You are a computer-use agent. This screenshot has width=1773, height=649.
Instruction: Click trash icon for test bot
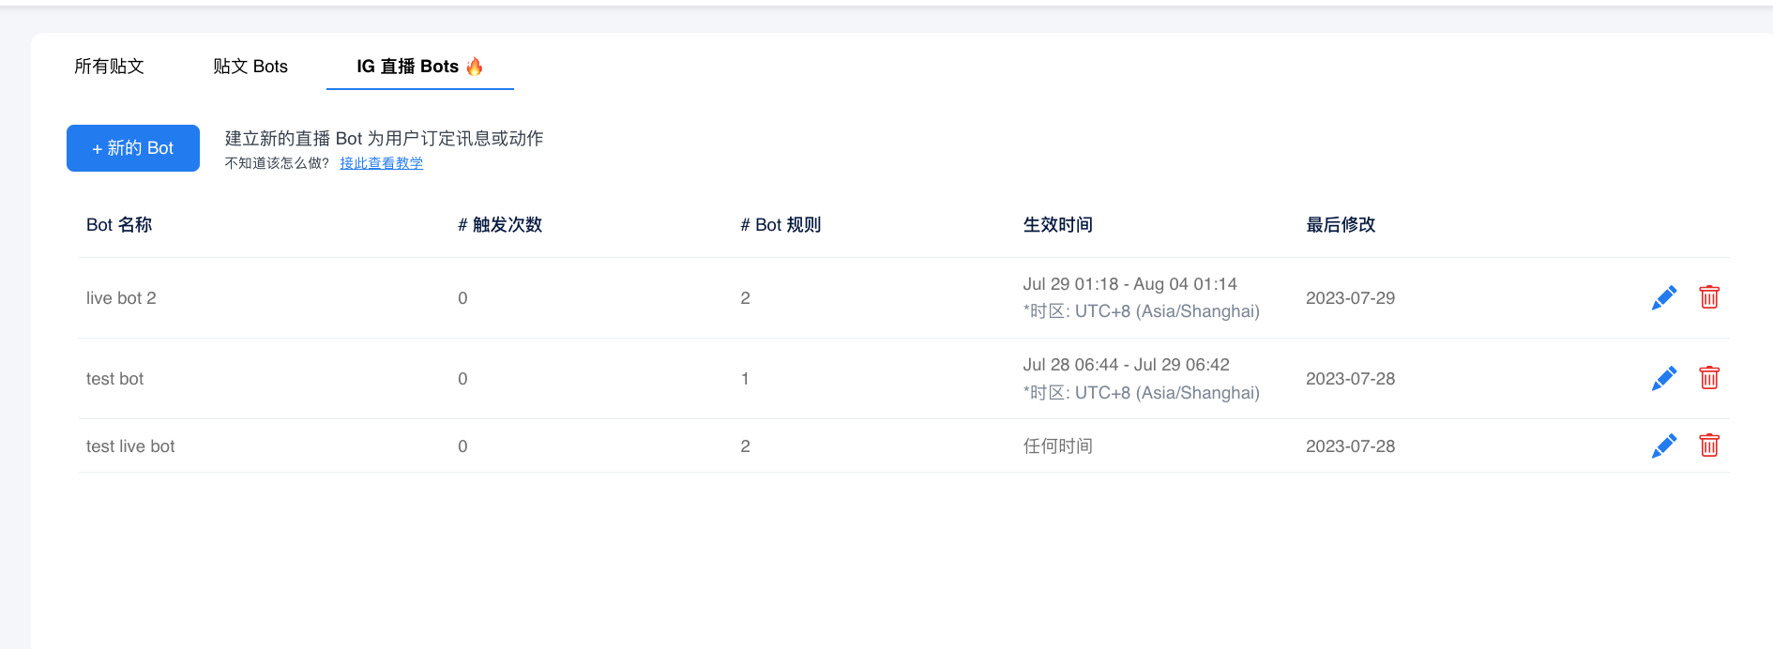1708,378
